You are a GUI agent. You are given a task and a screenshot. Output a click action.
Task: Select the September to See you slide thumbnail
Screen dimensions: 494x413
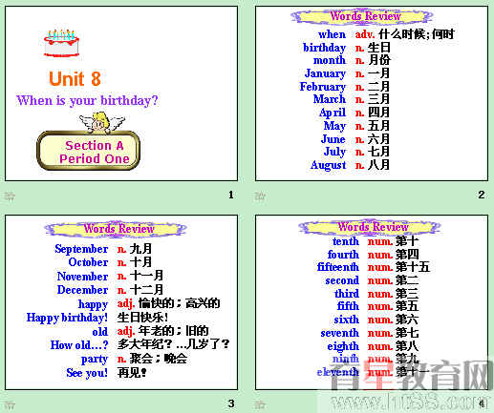click(x=121, y=302)
